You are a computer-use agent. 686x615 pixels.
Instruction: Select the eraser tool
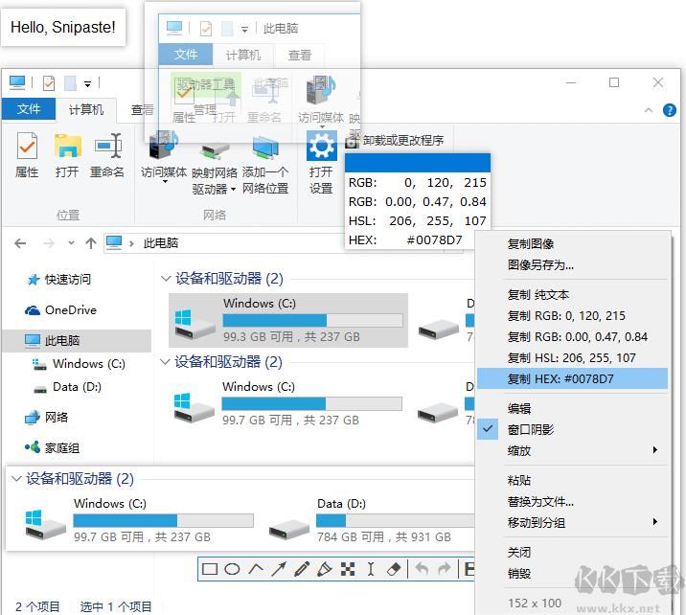click(x=394, y=569)
